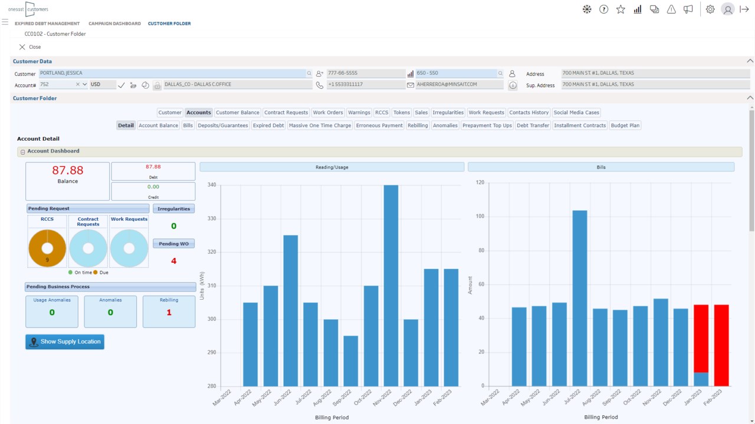The width and height of the screenshot is (755, 424).
Task: Click the checkmark icon next to USD
Action: pyautogui.click(x=122, y=85)
